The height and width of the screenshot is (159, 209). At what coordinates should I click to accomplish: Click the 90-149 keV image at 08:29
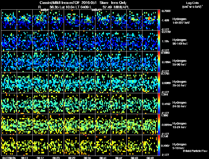pos(72,41)
